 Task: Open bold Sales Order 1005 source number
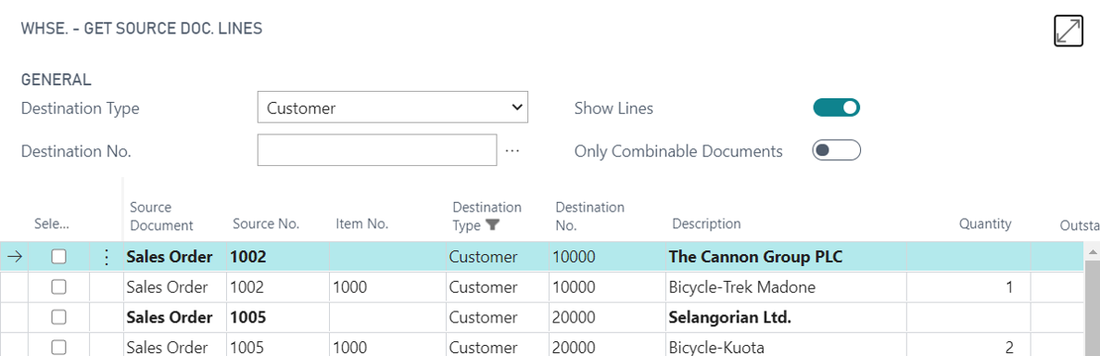coord(248,317)
